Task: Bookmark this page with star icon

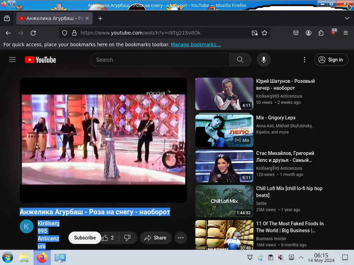Action: 264,33
